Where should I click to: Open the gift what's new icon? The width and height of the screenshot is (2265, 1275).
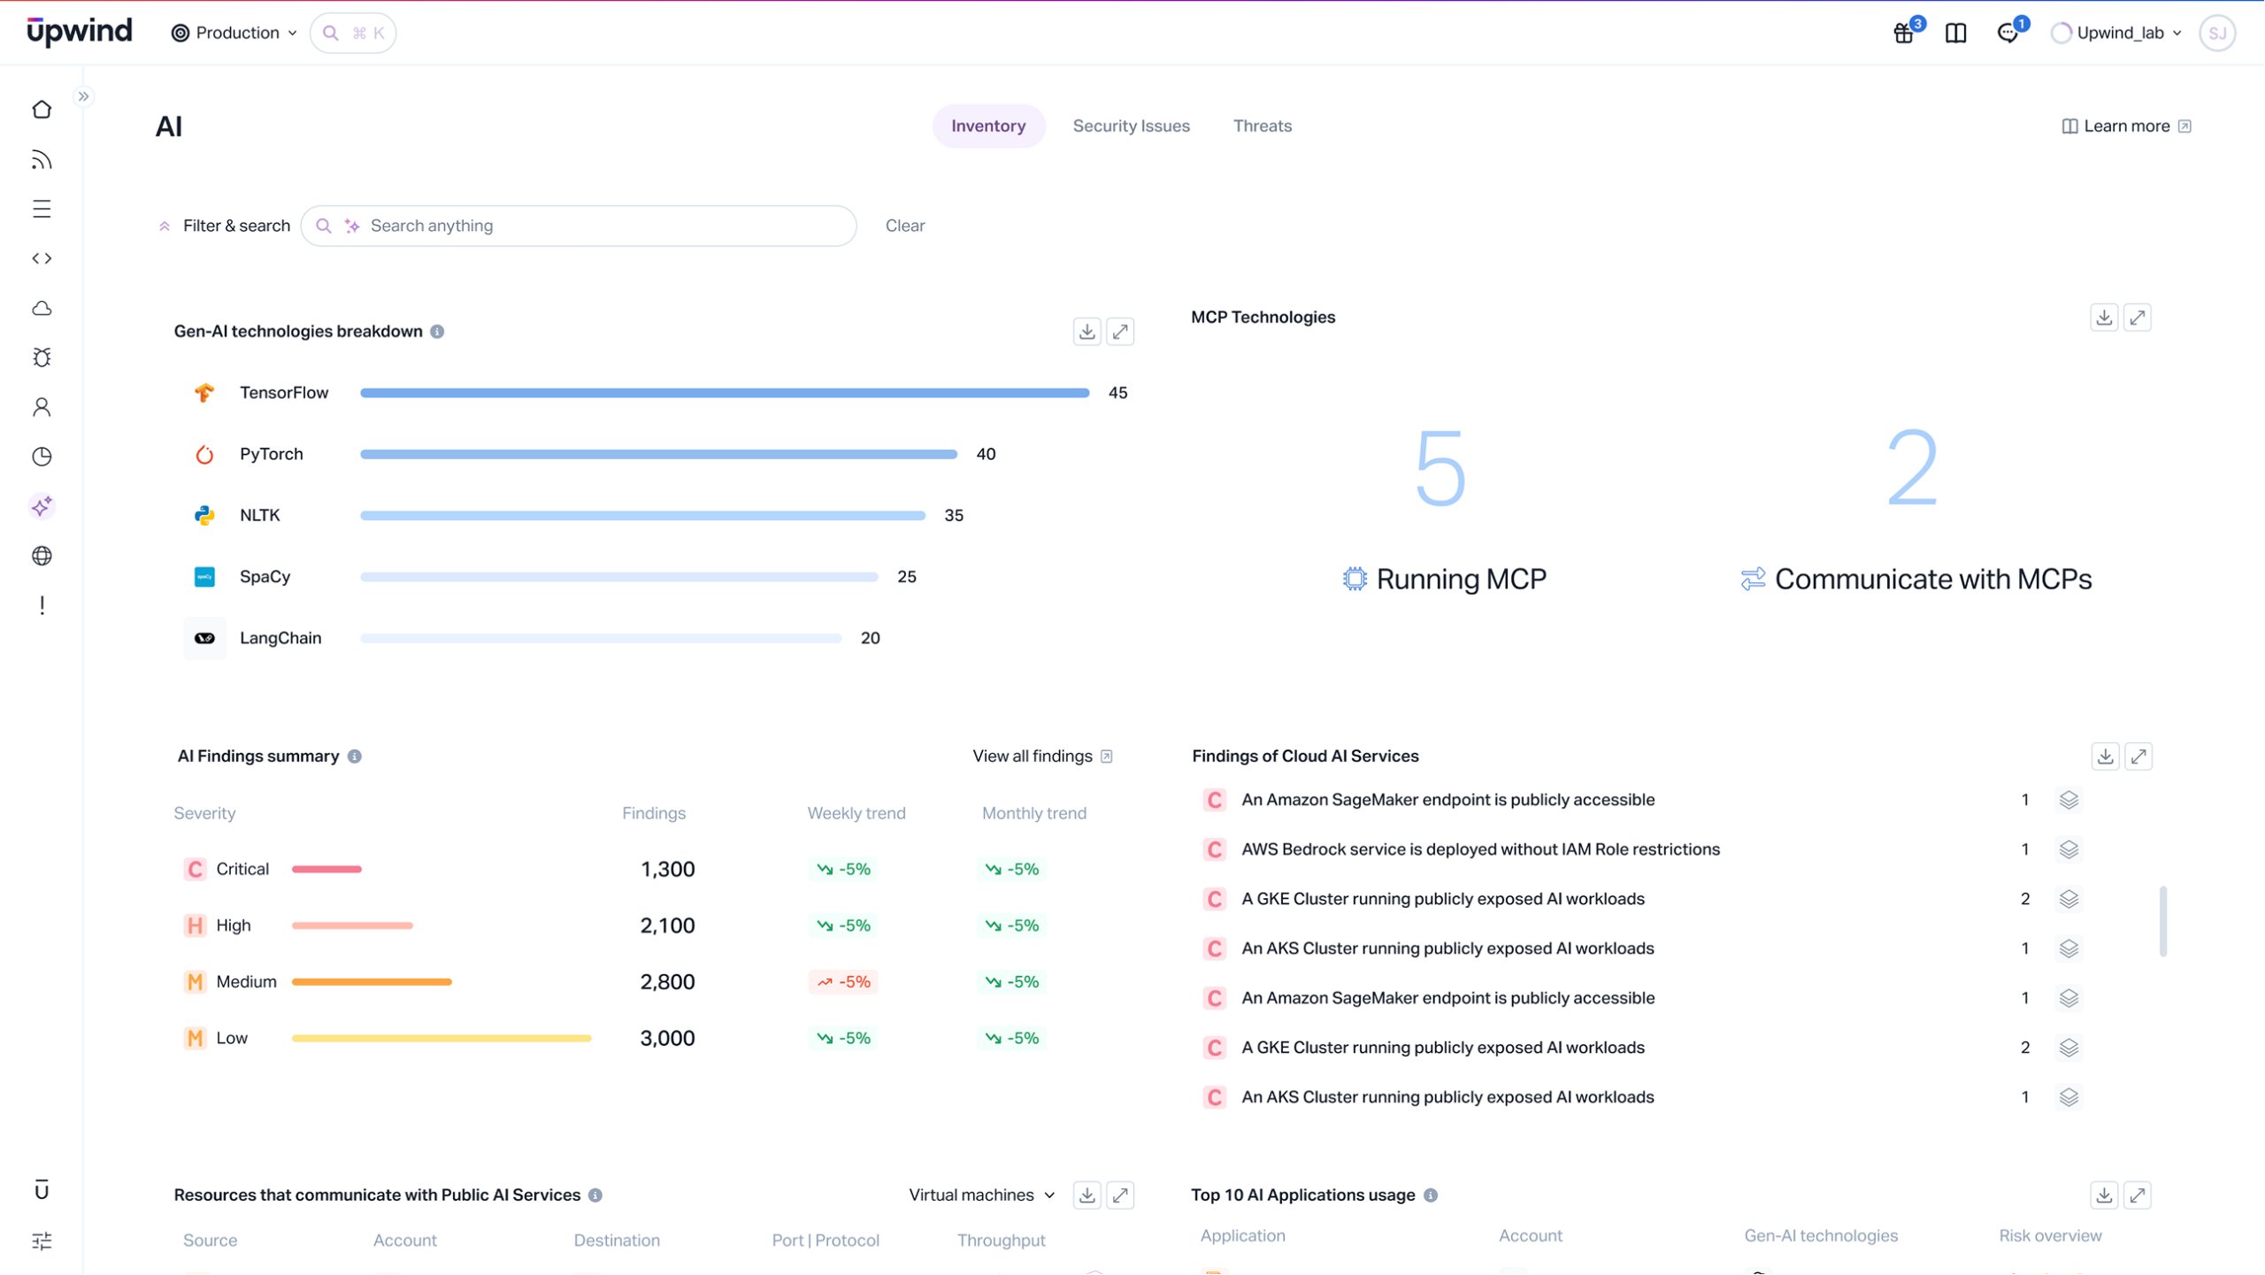(1904, 33)
